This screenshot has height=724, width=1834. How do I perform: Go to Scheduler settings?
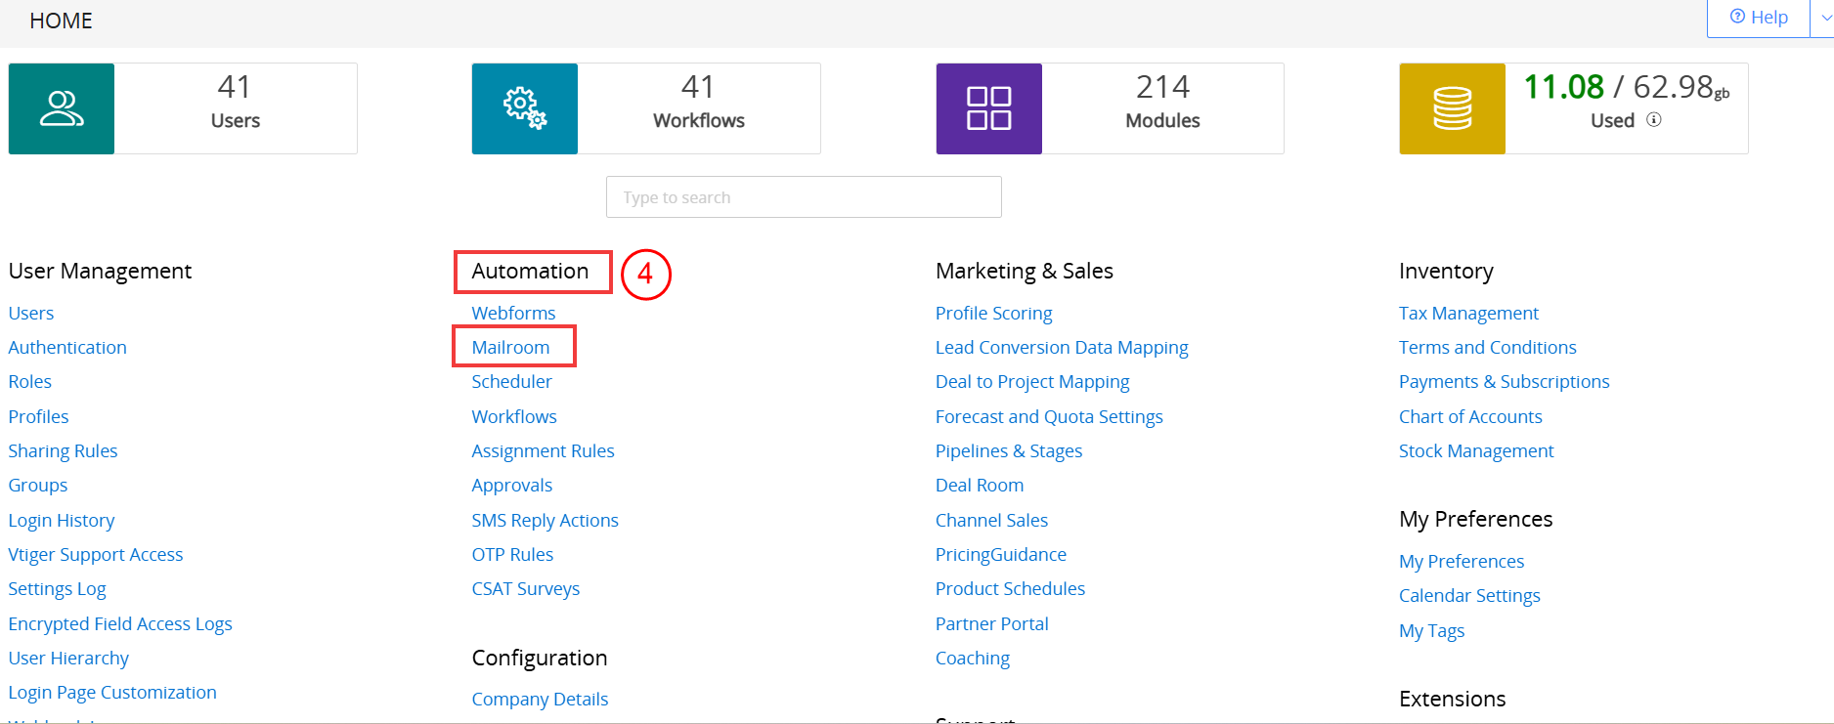pos(511,382)
